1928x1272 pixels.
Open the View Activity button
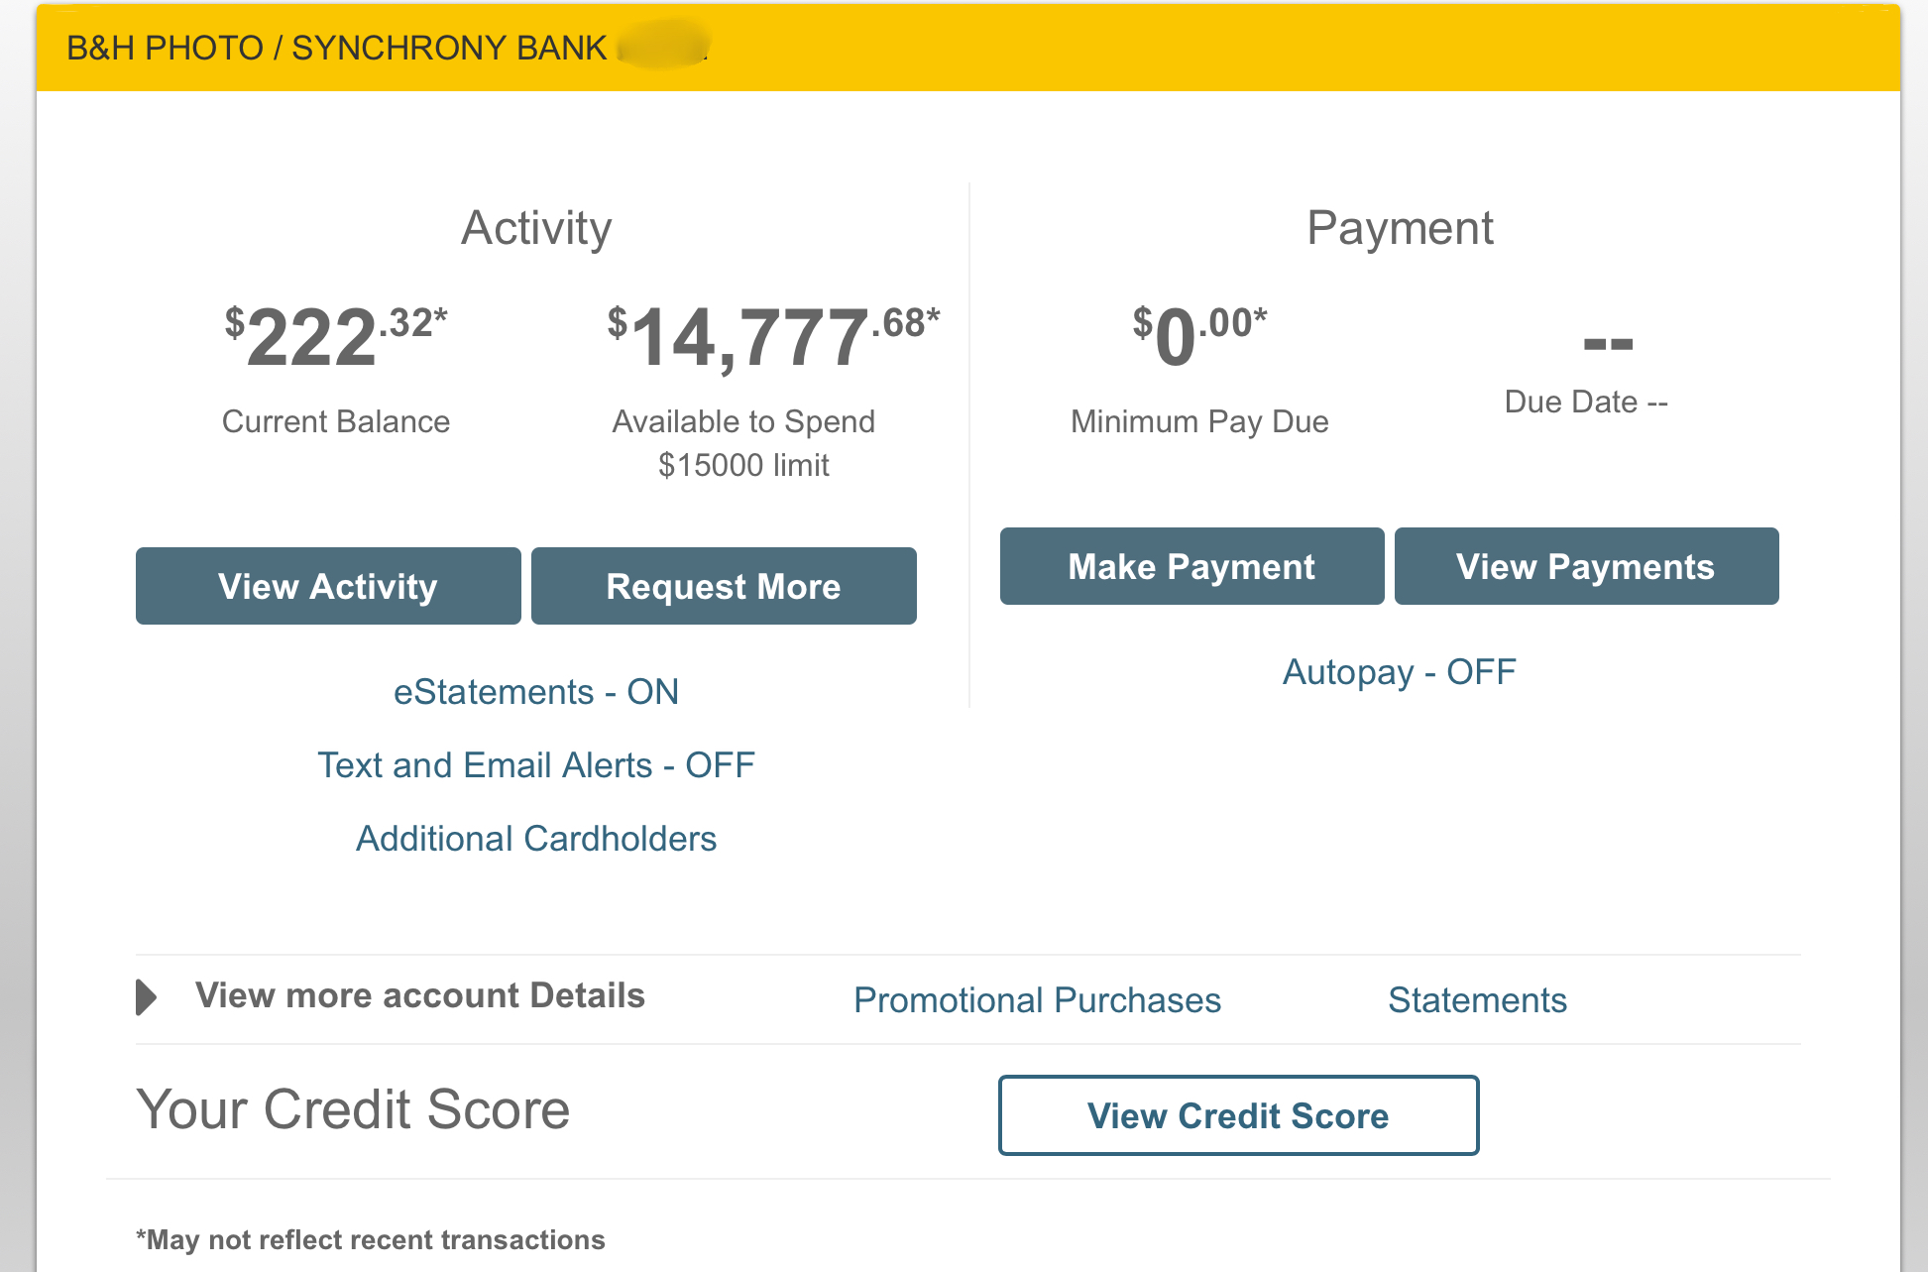[x=328, y=586]
